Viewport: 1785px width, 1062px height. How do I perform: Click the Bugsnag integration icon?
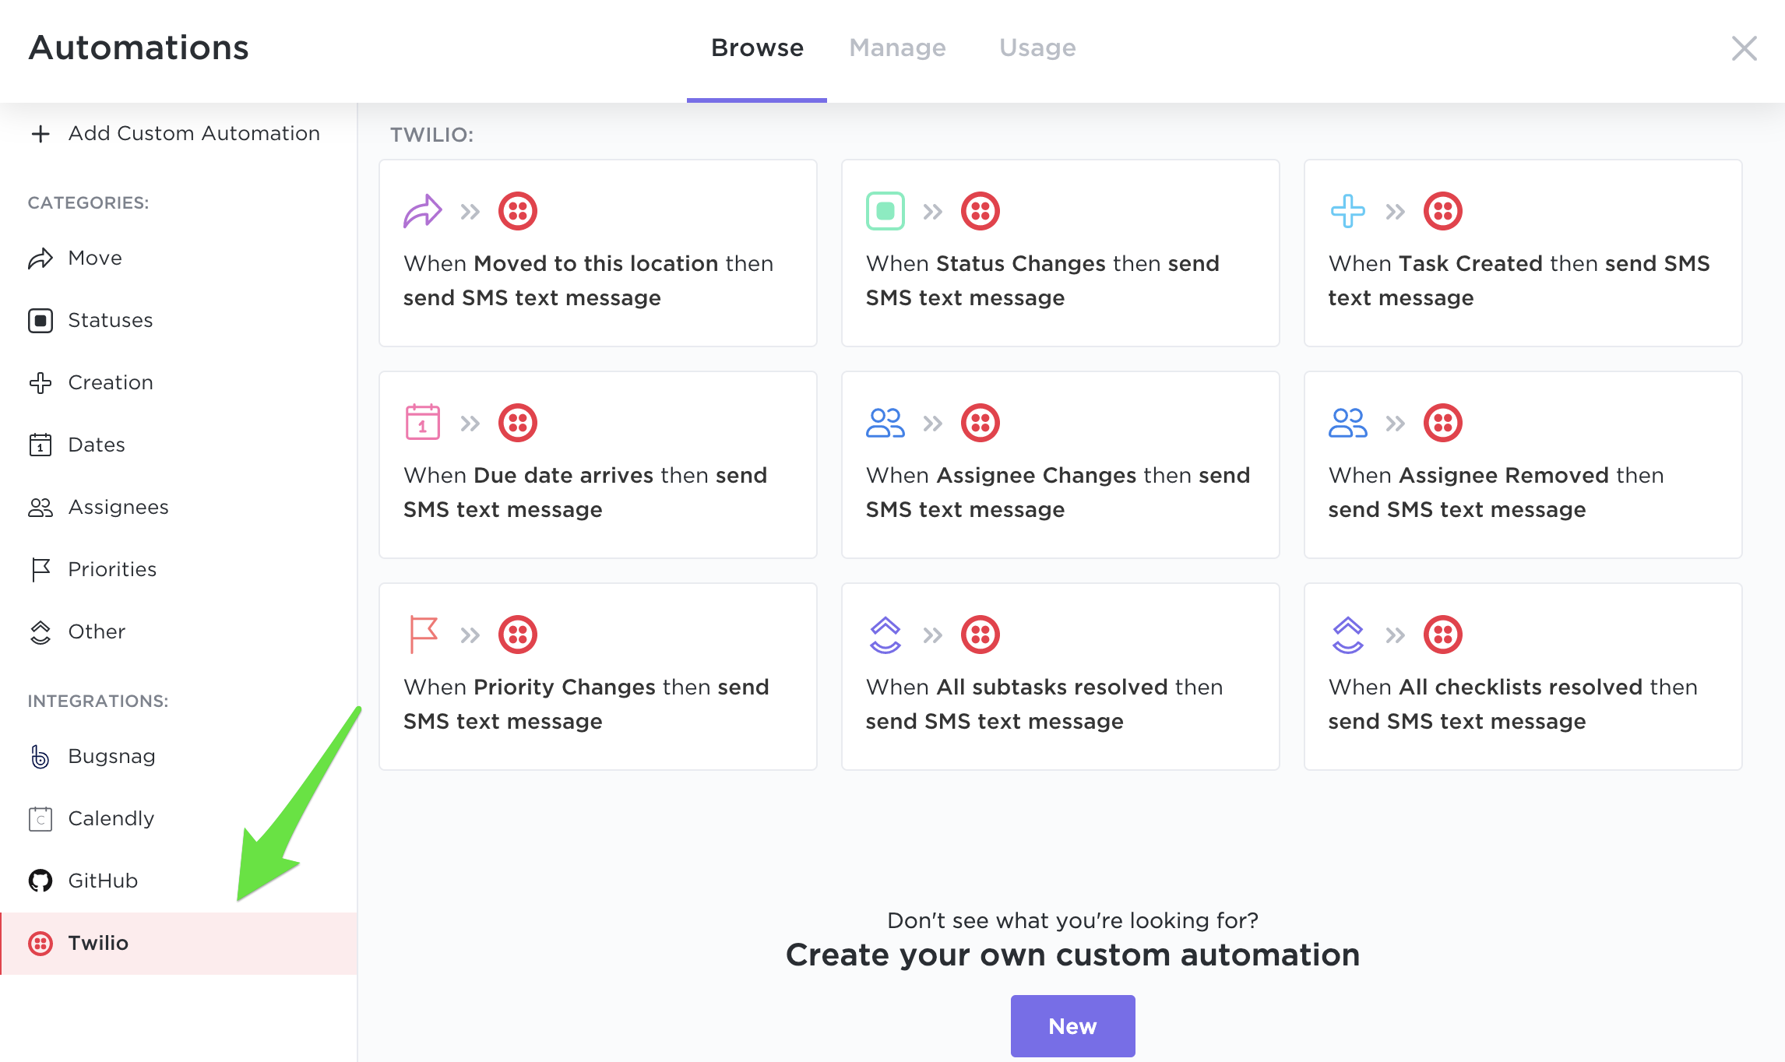[x=40, y=756]
